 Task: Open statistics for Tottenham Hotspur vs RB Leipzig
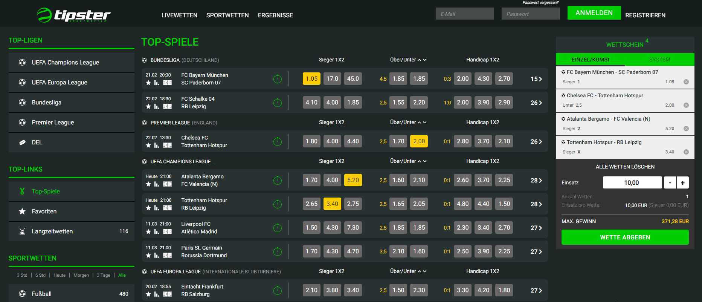point(157,208)
